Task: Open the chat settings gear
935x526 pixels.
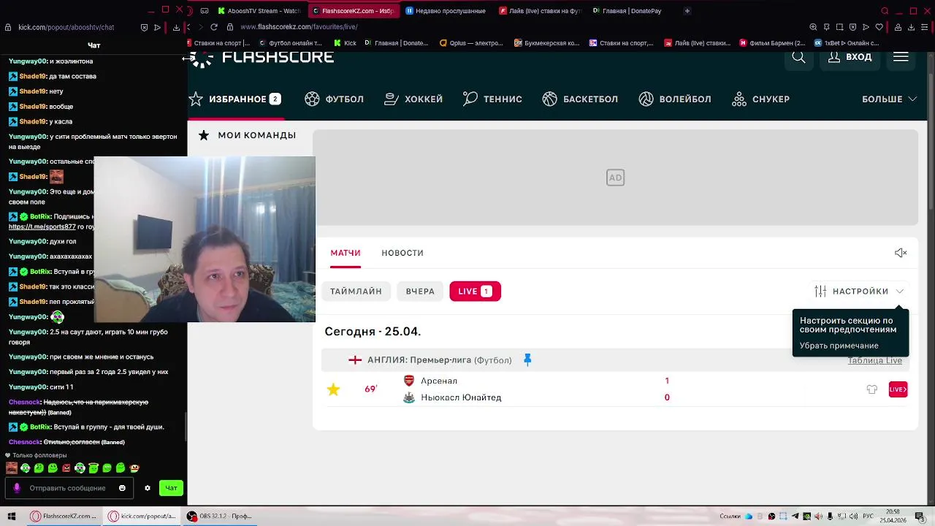Action: click(x=148, y=488)
